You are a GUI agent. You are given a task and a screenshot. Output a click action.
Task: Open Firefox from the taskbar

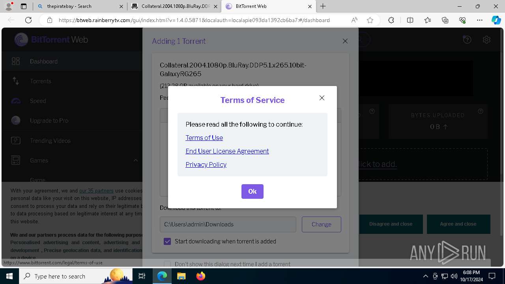coord(200,276)
